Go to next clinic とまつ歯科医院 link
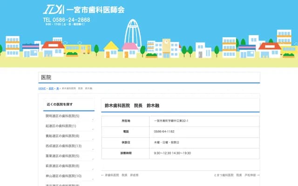The height and width of the screenshot is (186, 298). pyautogui.click(x=237, y=175)
